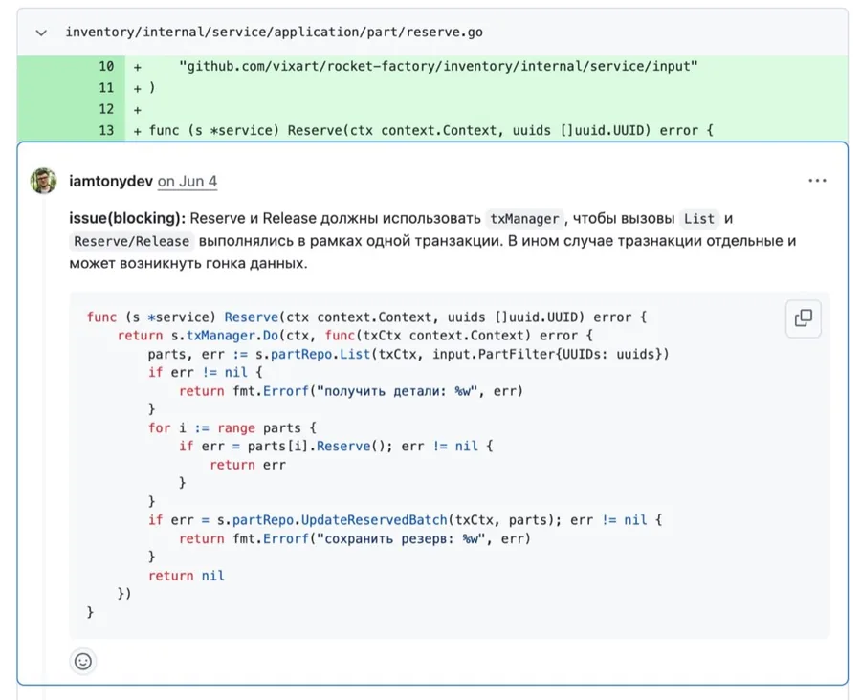Click the 'может возникнуть гонка данных.' sentence
The width and height of the screenshot is (861, 700).
(188, 264)
